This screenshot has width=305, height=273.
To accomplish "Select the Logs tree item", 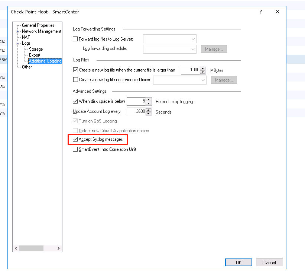I will point(26,43).
